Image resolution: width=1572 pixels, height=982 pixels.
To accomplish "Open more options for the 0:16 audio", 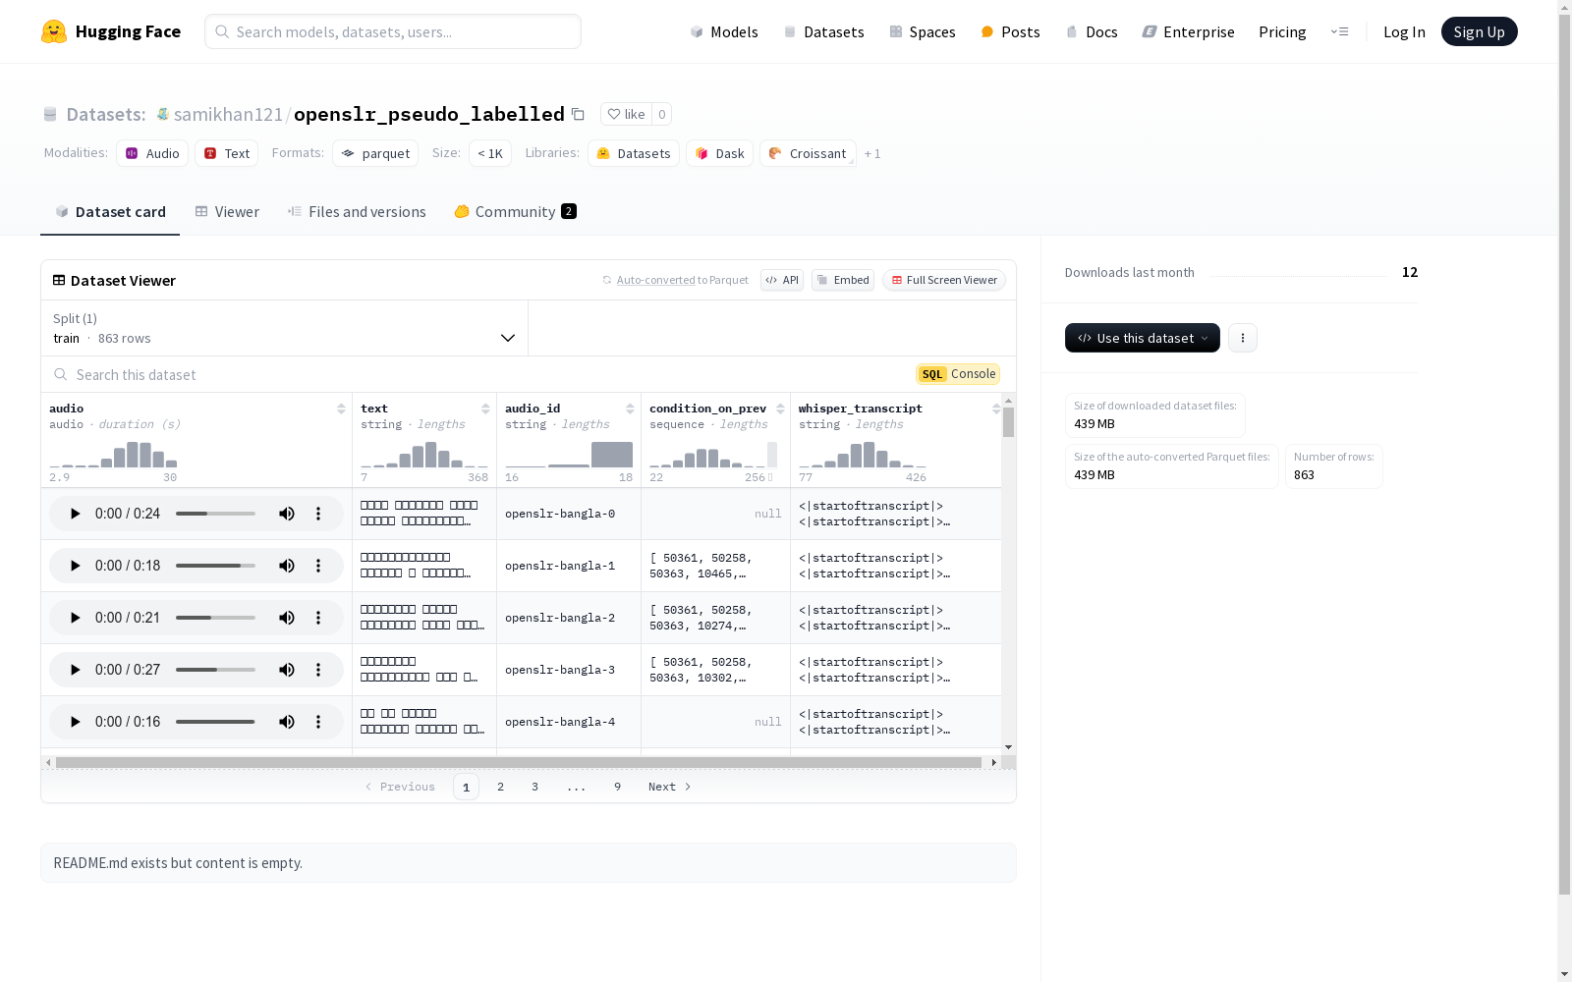I will pos(318,722).
